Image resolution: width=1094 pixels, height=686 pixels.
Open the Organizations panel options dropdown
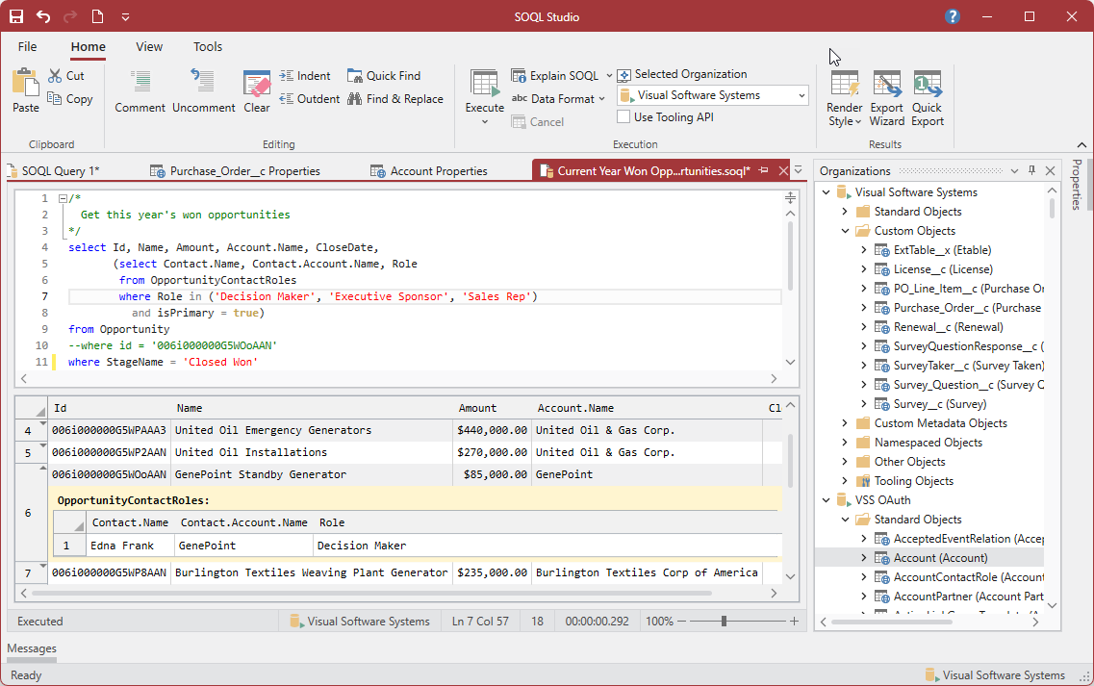[1014, 170]
